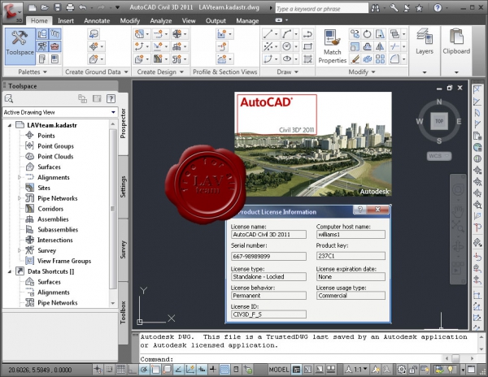
Task: Click the Plot printer icon
Action: (70, 7)
